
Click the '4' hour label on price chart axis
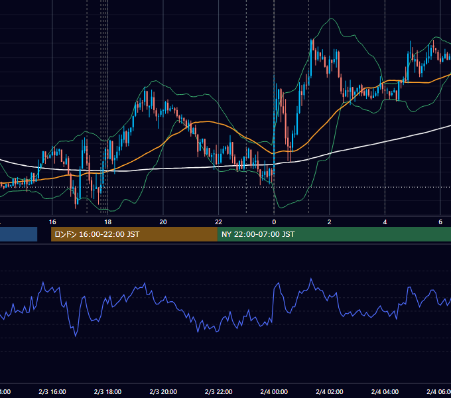[385, 222]
